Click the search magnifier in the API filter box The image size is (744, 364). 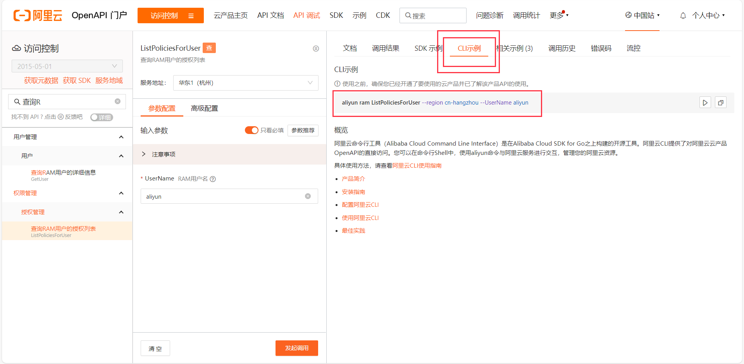tap(17, 102)
